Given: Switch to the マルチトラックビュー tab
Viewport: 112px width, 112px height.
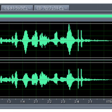Looking at the screenshot, I should (x=17, y=8).
